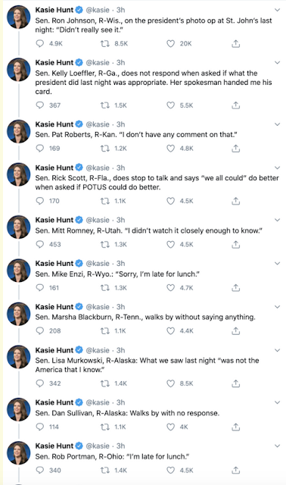Retweet the Rob Portman tweet
Image resolution: width=286 pixels, height=485 pixels.
[x=105, y=470]
